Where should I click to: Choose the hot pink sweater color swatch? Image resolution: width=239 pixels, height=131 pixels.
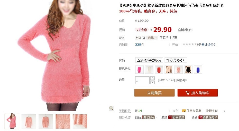pyautogui.click(x=140, y=70)
